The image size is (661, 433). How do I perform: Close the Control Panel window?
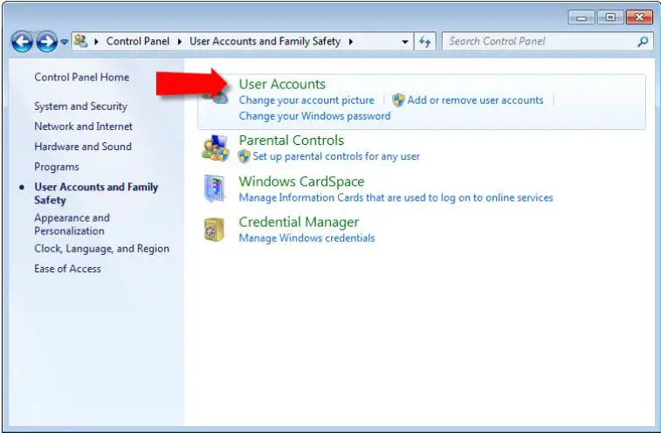click(x=639, y=17)
